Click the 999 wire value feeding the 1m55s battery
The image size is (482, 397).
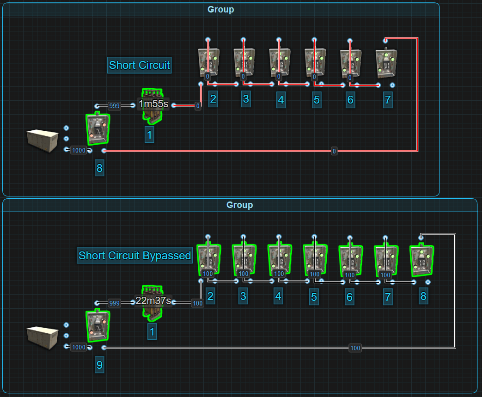[x=114, y=106]
